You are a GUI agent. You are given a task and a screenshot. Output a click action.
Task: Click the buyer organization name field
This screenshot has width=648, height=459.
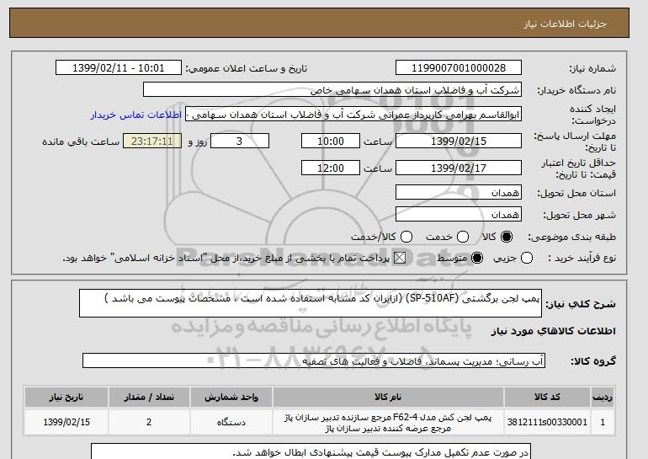[332, 90]
